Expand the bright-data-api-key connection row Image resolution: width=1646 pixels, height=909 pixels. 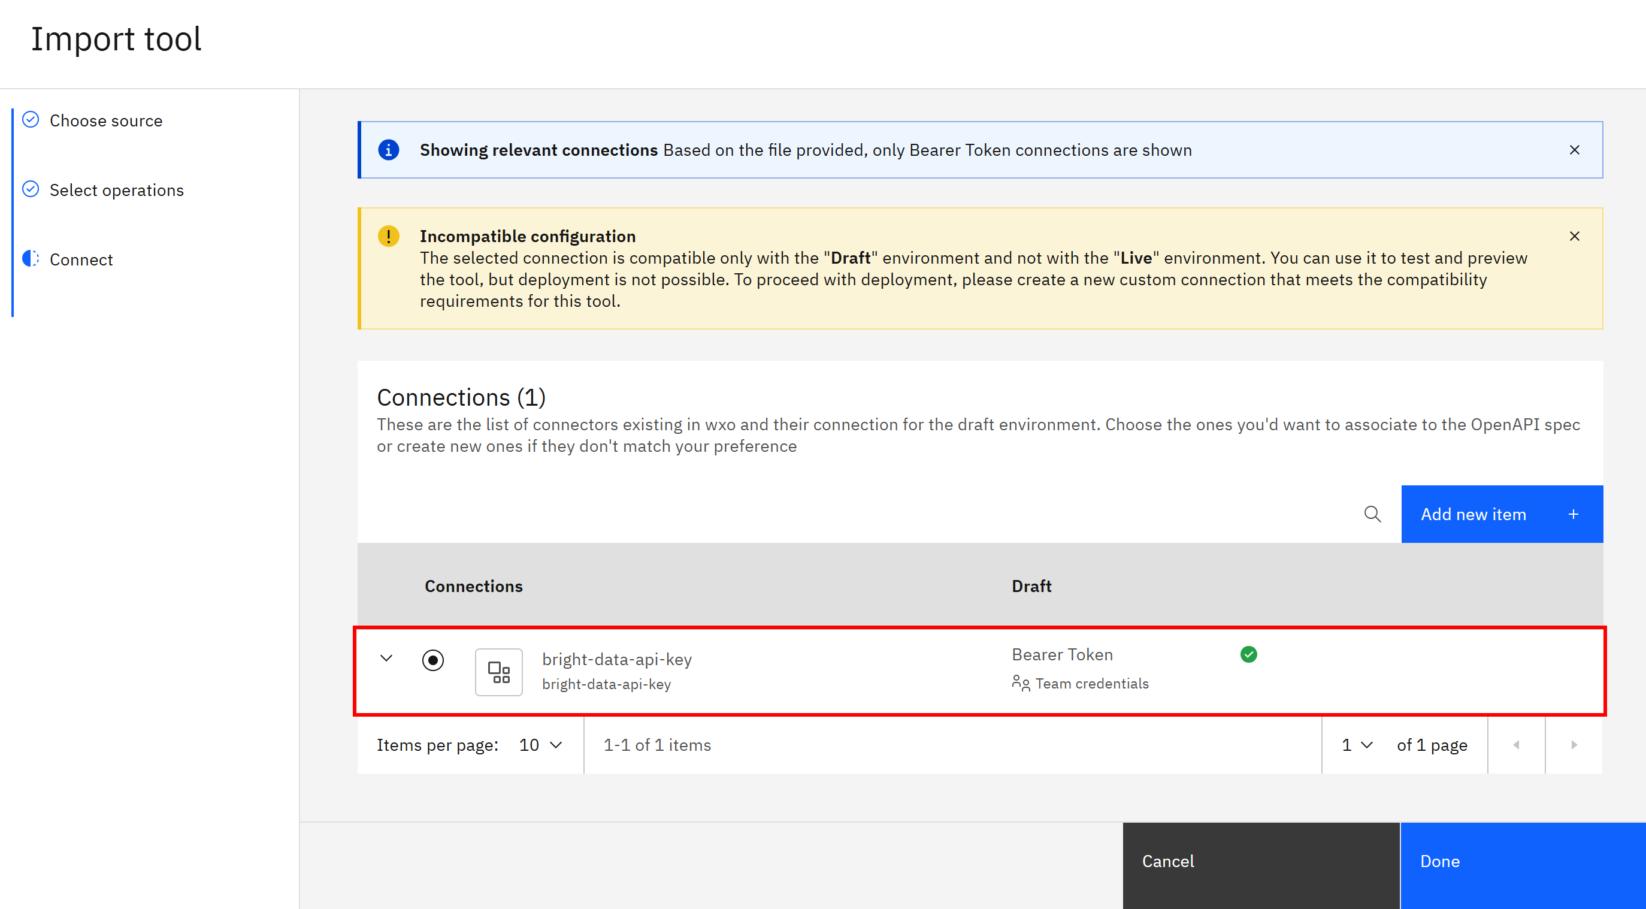pos(386,658)
